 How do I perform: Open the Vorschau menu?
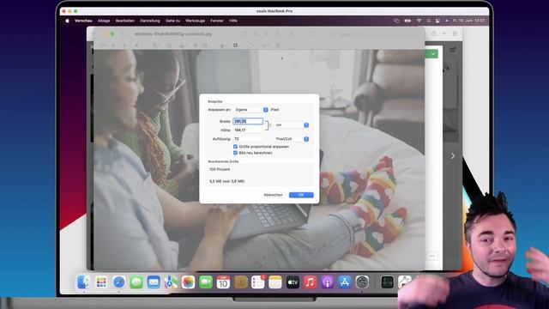83,21
